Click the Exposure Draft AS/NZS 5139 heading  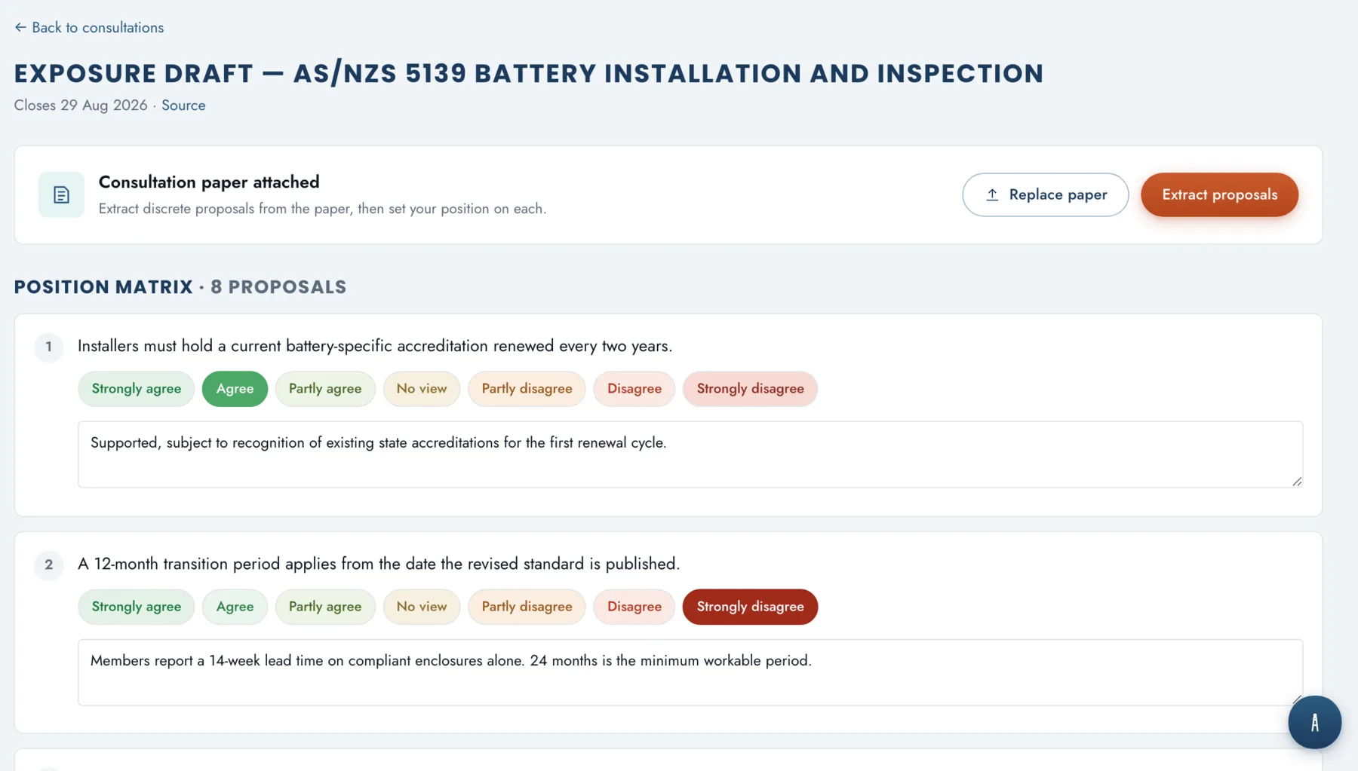(x=529, y=74)
